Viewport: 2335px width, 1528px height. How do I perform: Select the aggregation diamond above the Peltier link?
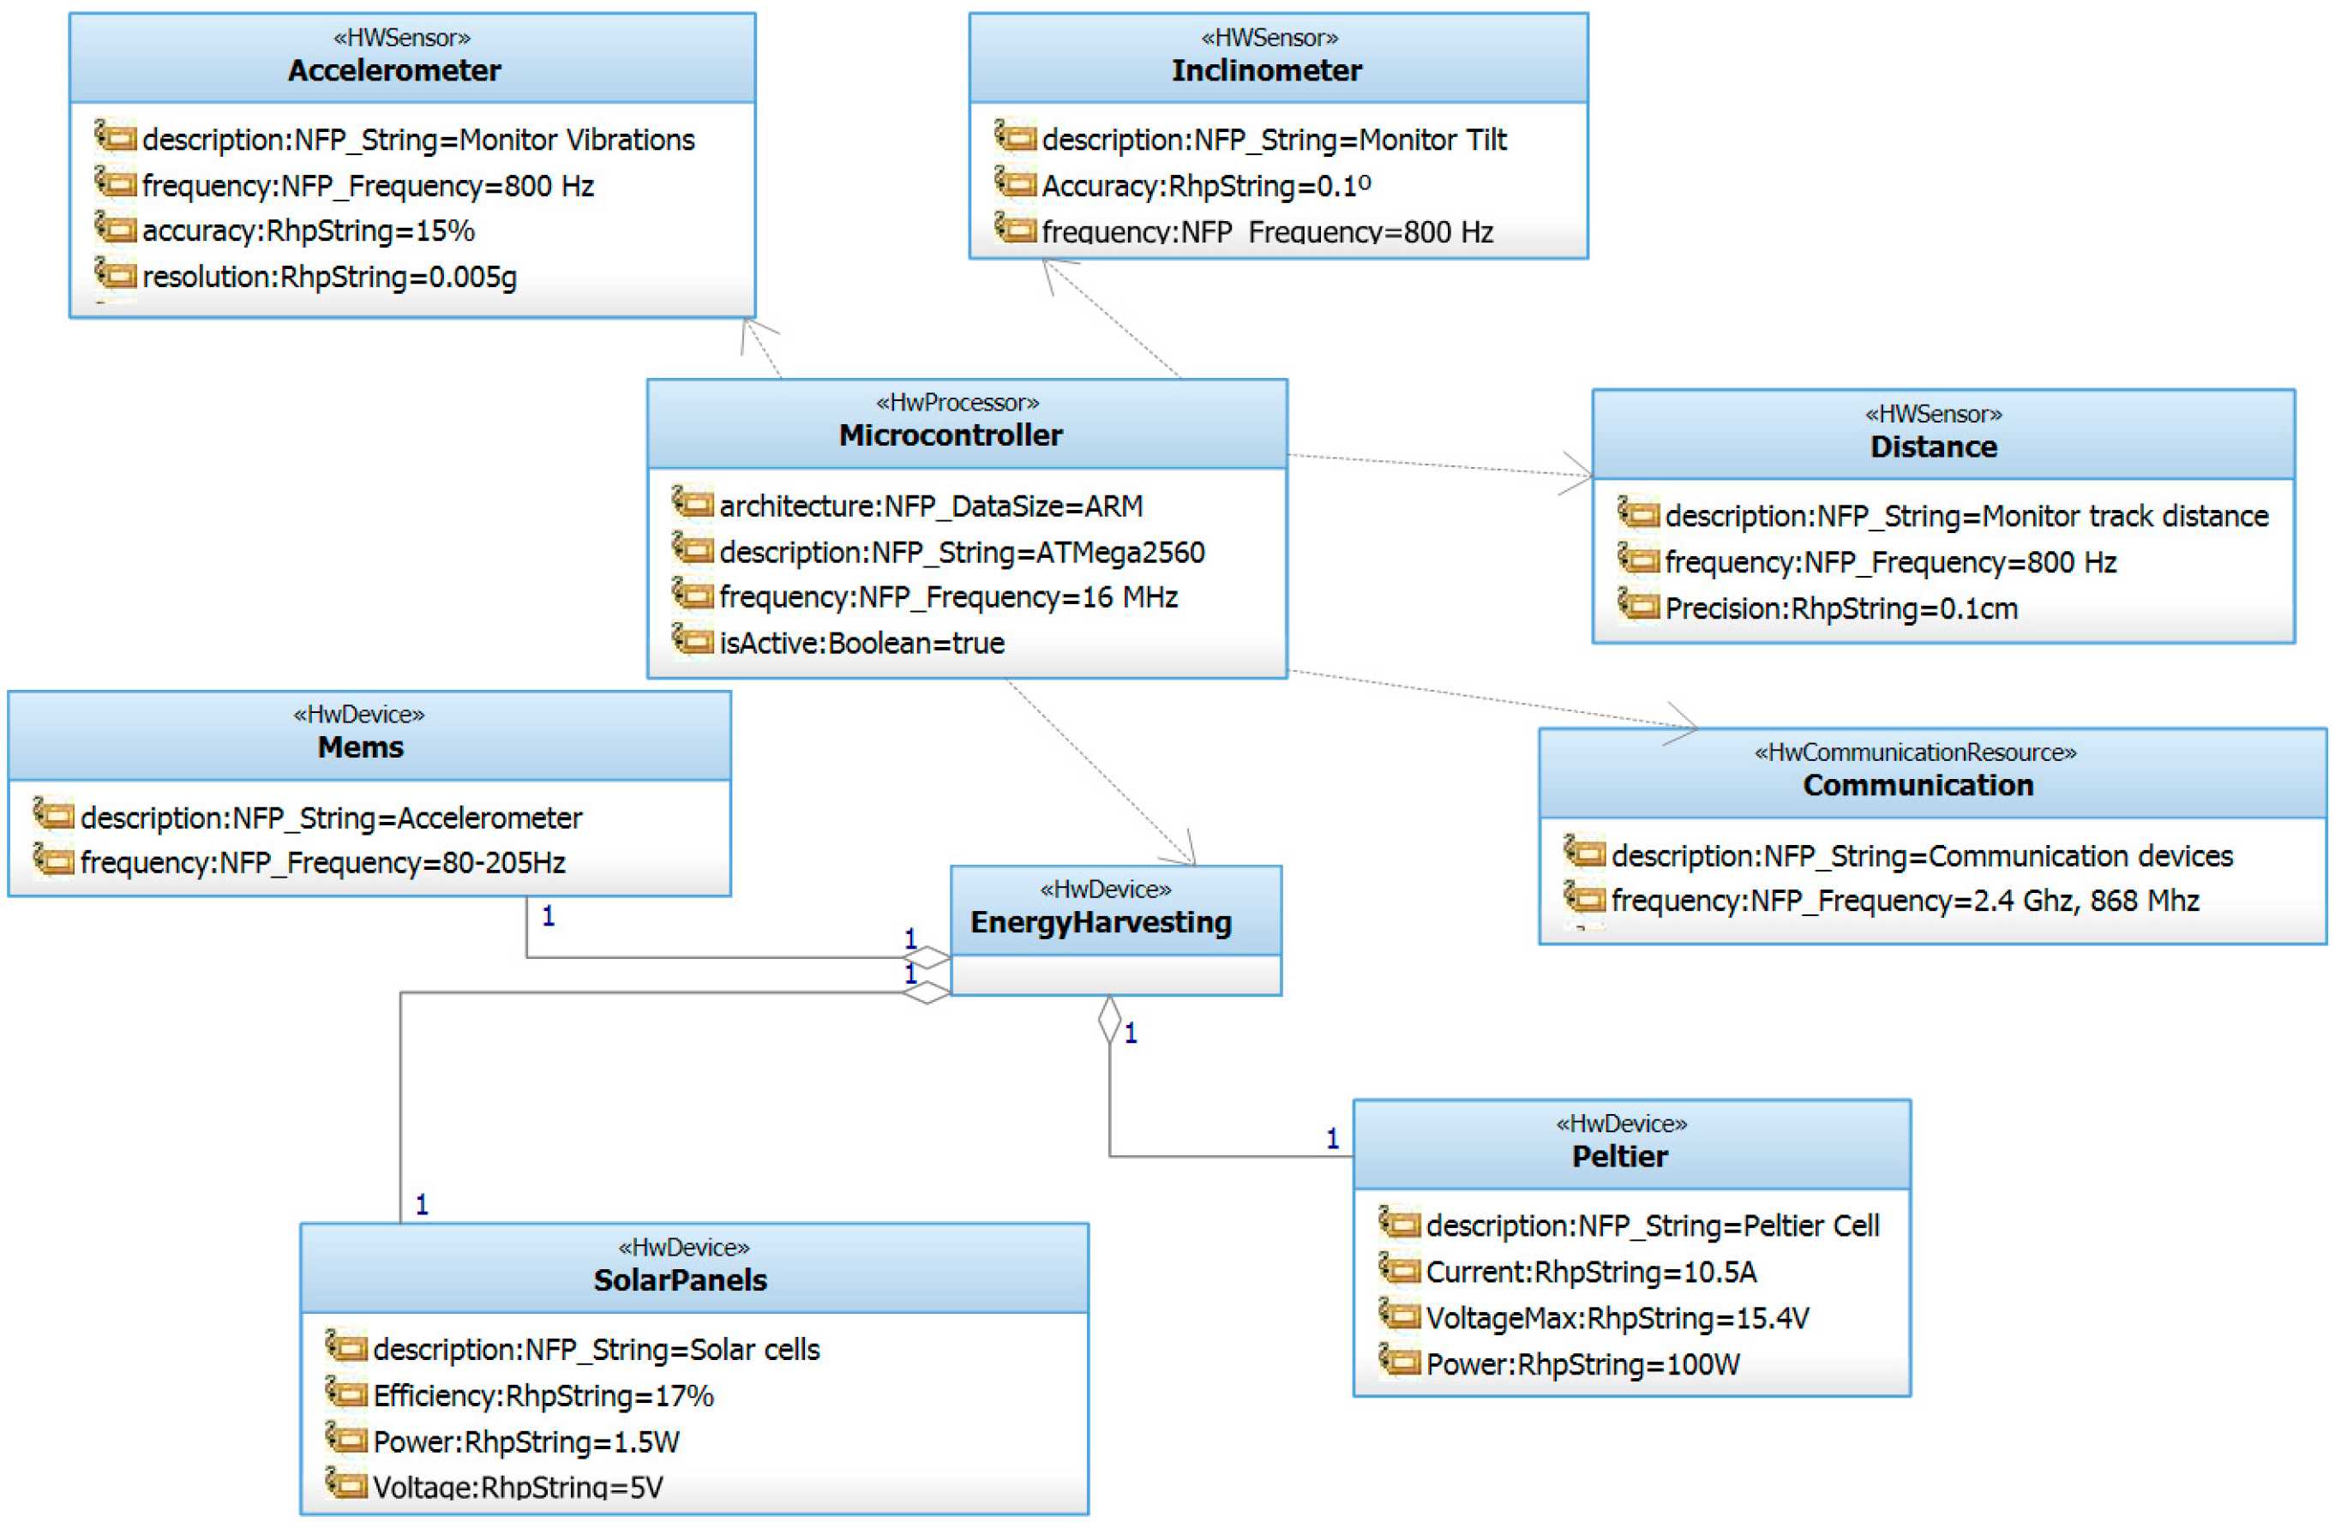click(1109, 1019)
